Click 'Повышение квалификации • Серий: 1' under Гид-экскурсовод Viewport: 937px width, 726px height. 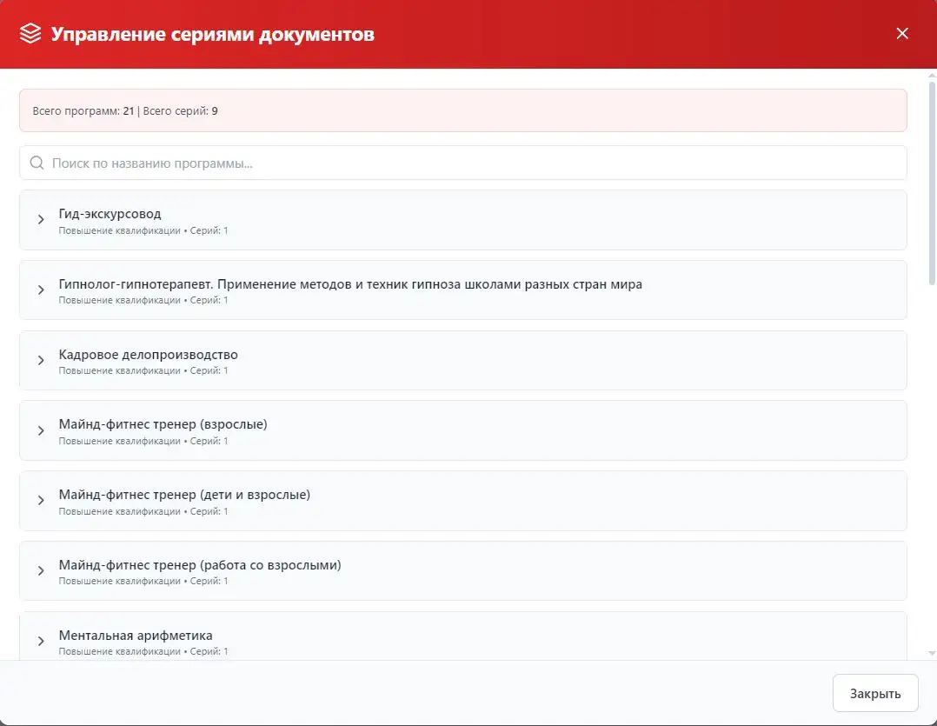click(x=143, y=230)
